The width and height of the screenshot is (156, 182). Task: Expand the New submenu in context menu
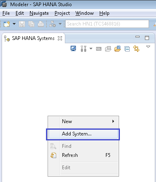pos(83,121)
